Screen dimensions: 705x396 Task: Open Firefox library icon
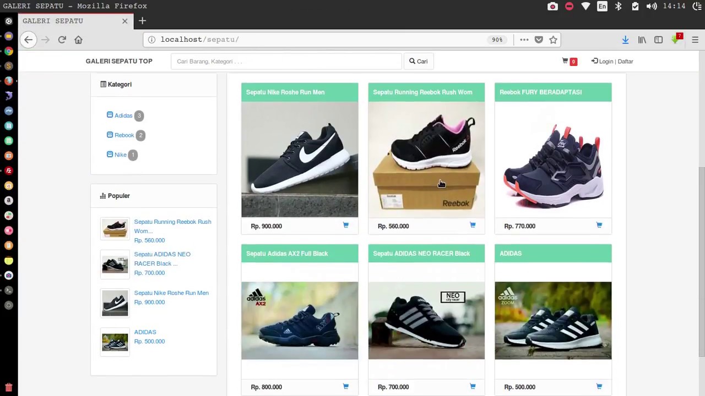(642, 40)
